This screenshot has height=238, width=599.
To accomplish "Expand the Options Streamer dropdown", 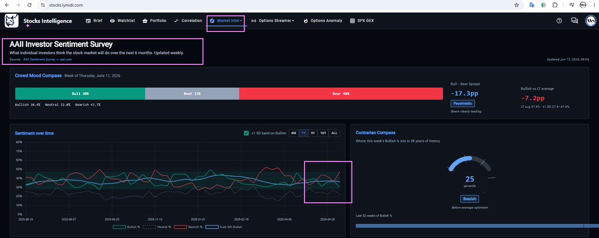I will click(273, 21).
